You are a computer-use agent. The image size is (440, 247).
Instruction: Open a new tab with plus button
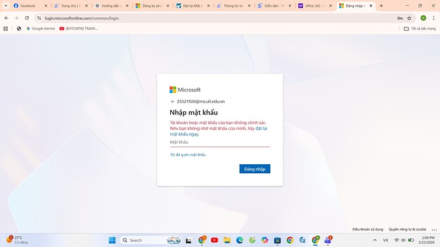[381, 6]
